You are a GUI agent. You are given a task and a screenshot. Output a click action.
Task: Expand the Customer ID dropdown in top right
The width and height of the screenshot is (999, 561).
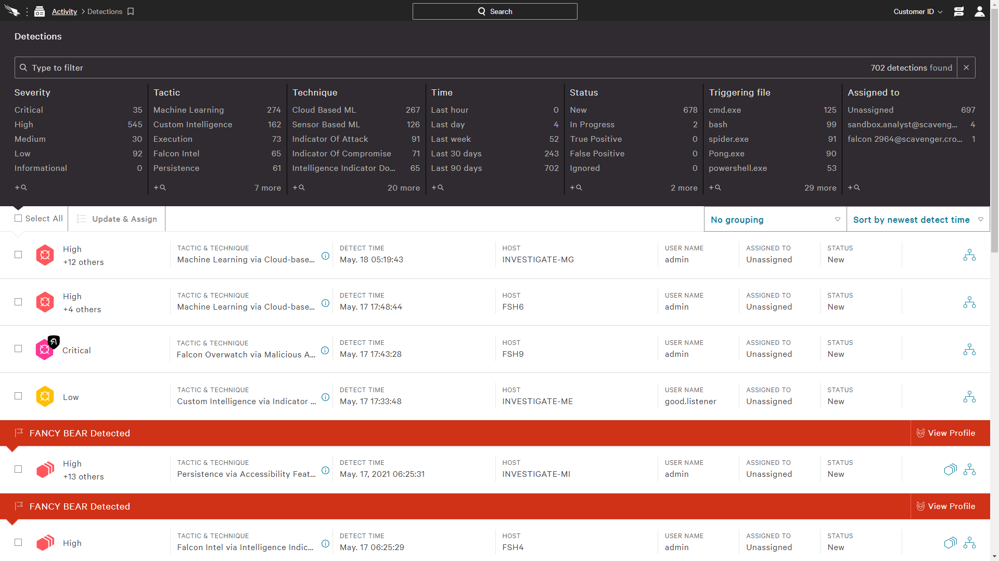point(919,10)
